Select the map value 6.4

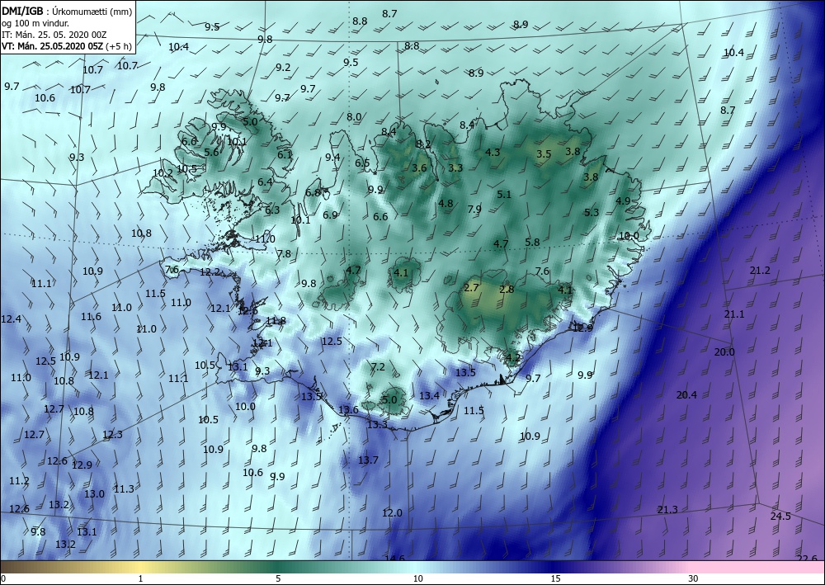(x=265, y=182)
